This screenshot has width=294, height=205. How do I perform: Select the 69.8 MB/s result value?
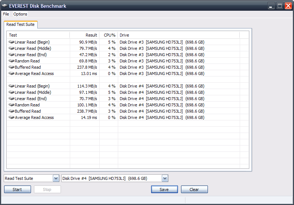click(88, 61)
